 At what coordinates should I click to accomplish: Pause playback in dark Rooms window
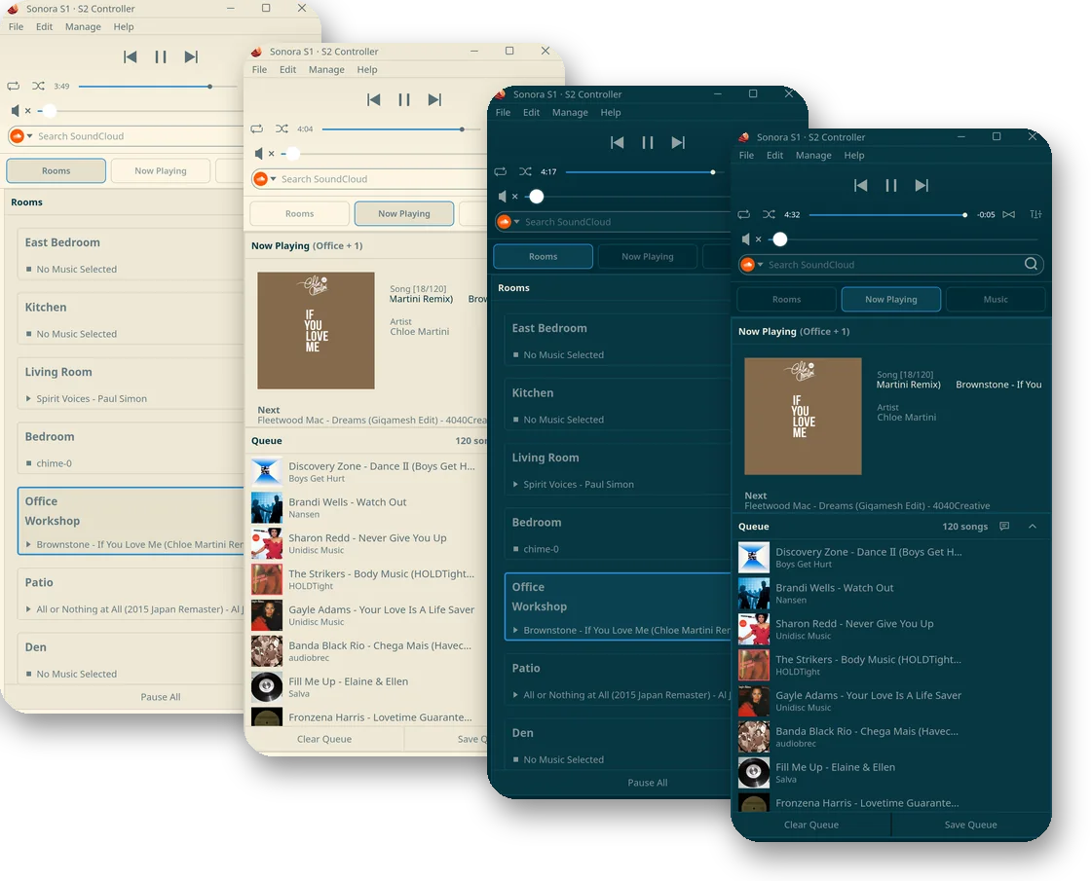click(x=647, y=142)
